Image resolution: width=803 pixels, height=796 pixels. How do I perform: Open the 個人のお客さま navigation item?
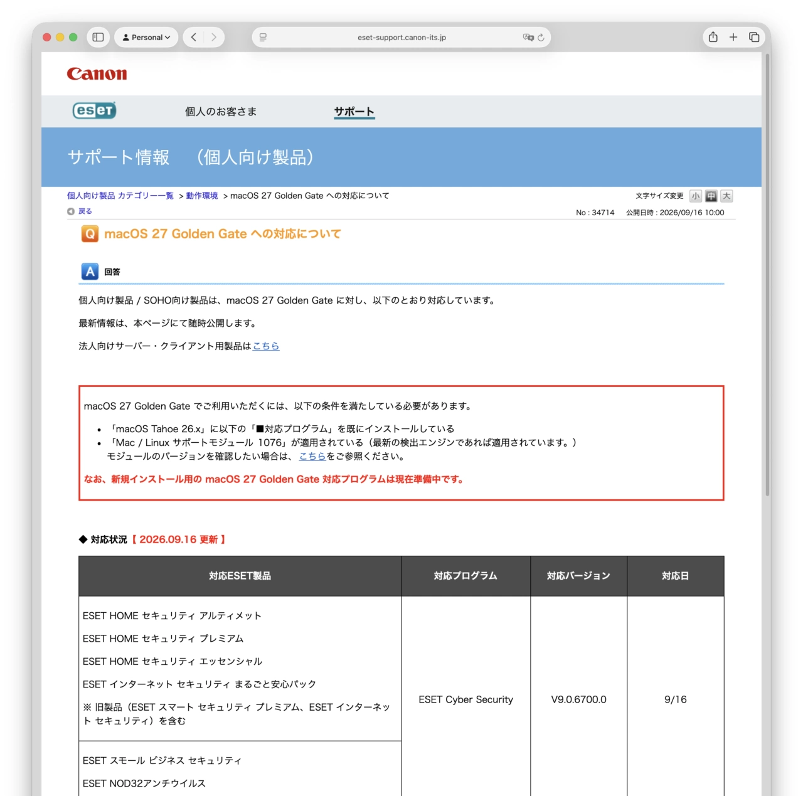(x=221, y=112)
